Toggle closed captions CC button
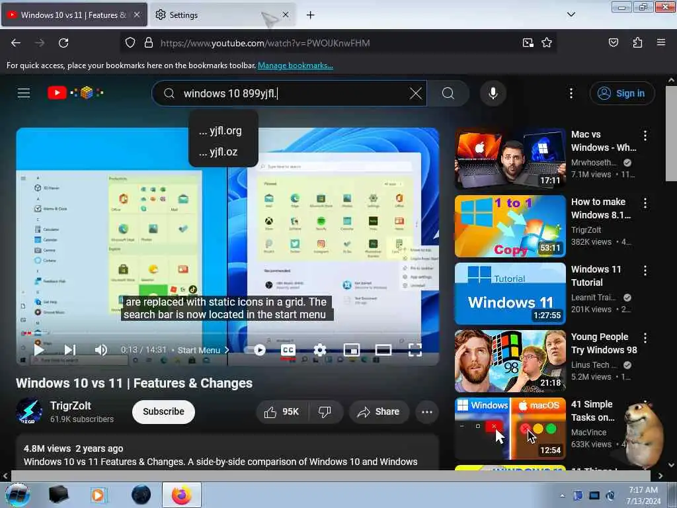 [x=288, y=350]
